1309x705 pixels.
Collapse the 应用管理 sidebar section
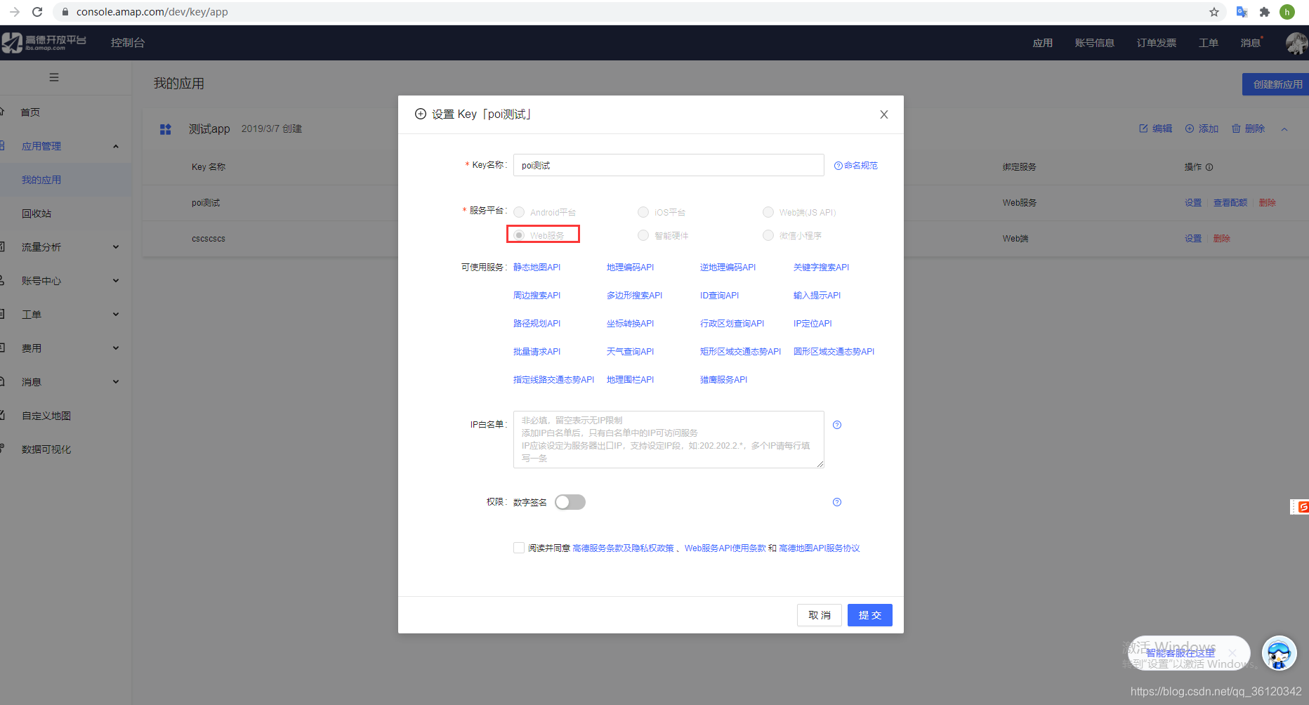point(116,146)
